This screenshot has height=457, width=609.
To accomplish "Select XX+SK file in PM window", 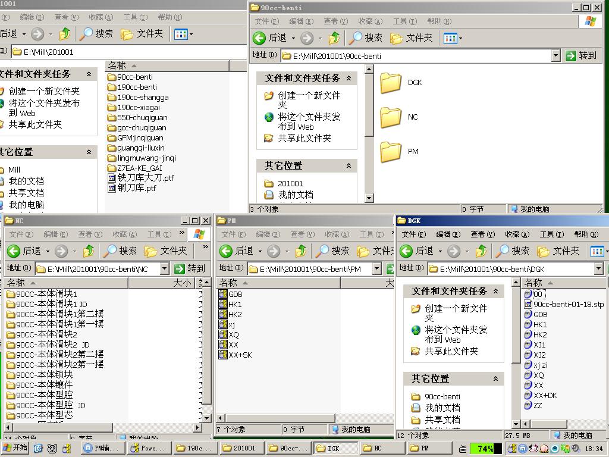I will (236, 355).
